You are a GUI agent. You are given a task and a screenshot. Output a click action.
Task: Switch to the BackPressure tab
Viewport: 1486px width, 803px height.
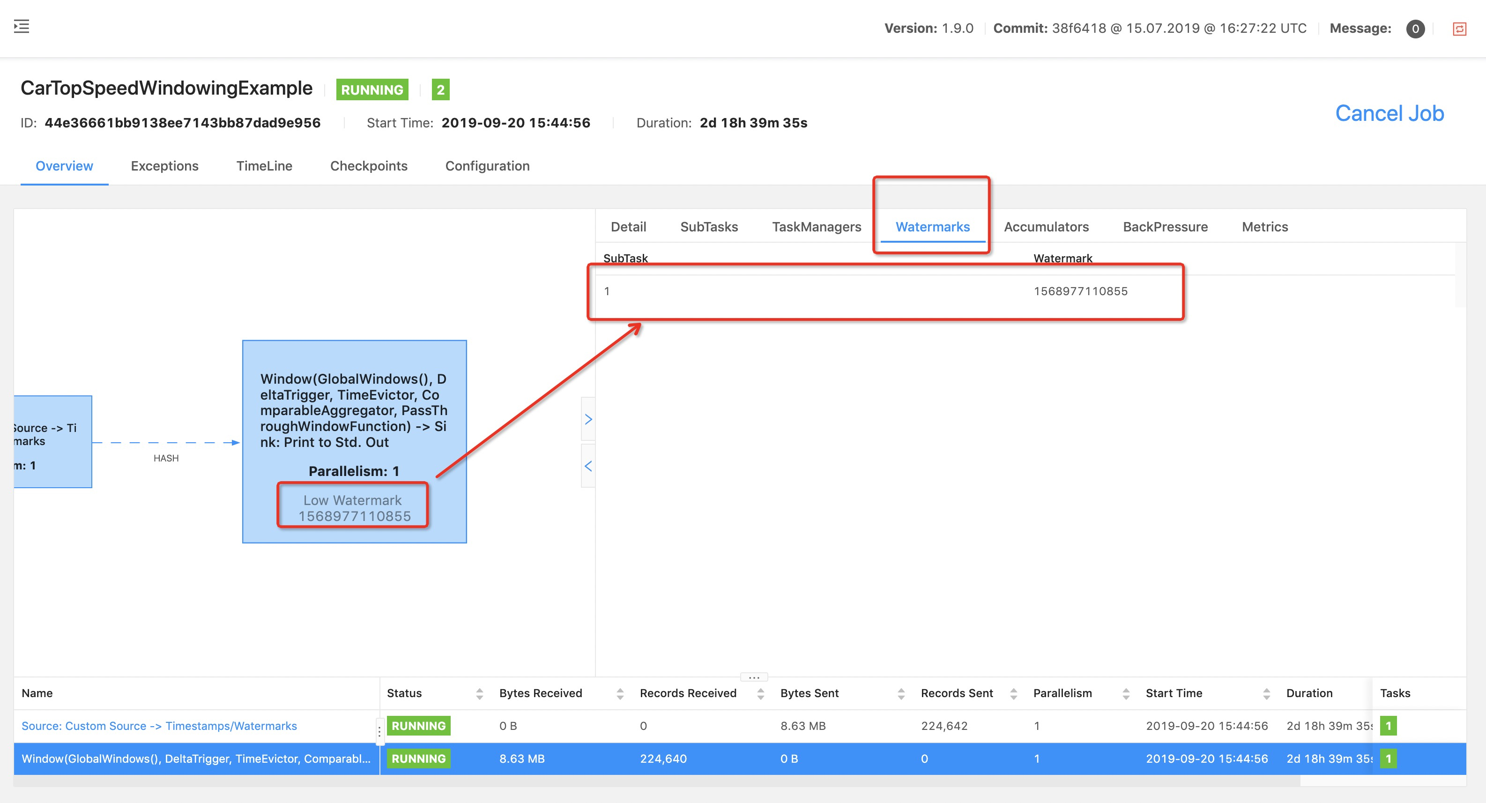1165,227
